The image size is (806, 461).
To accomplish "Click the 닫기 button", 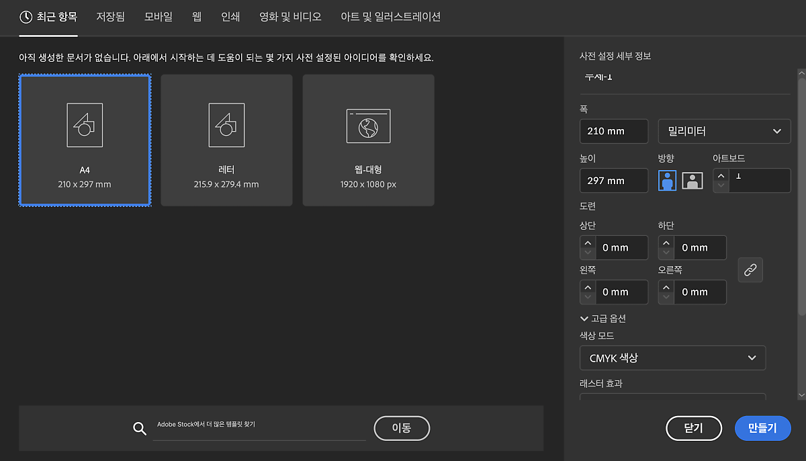I will [x=693, y=428].
